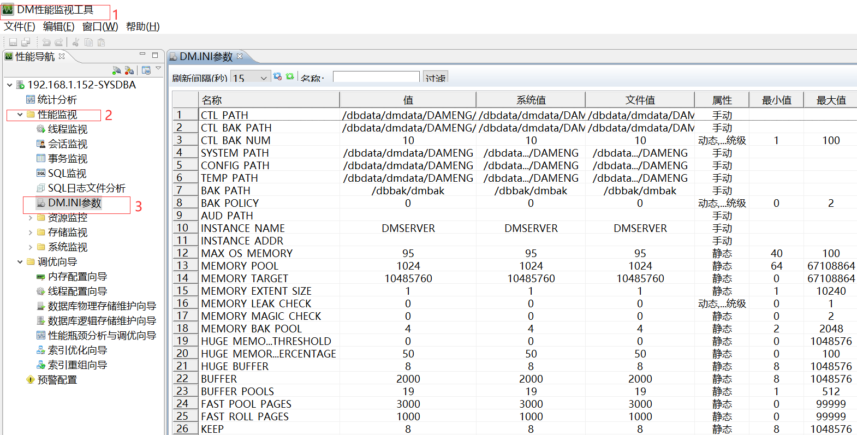Collapse the 调优向导 folder
857x435 pixels.
click(x=20, y=262)
